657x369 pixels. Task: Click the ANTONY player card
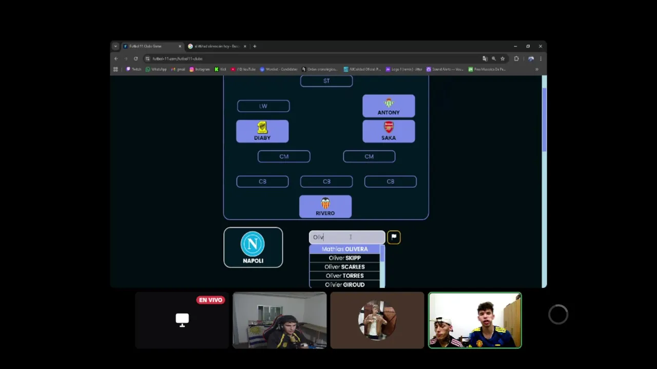pos(389,106)
